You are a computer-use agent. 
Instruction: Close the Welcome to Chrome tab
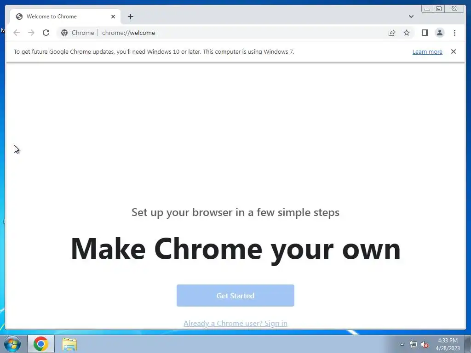113,17
